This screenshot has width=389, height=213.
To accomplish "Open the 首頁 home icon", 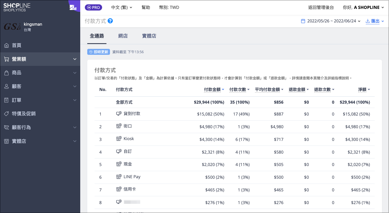I will [6, 45].
